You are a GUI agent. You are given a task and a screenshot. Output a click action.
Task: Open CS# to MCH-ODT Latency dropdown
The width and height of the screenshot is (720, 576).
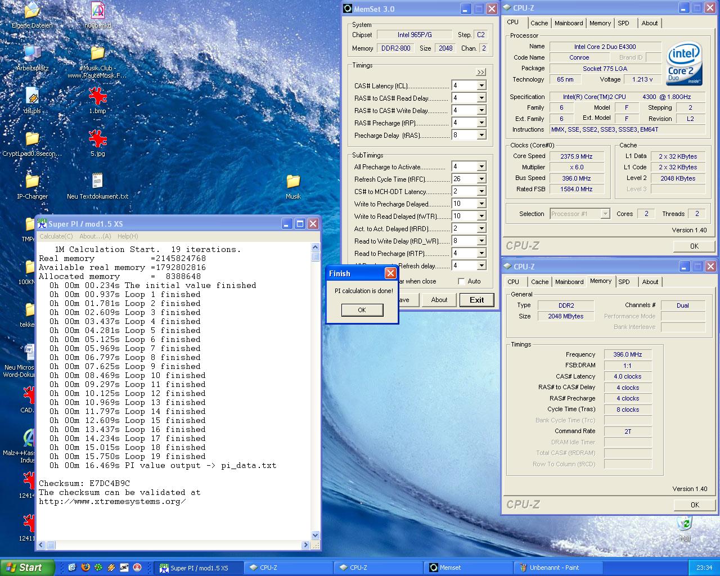point(481,191)
